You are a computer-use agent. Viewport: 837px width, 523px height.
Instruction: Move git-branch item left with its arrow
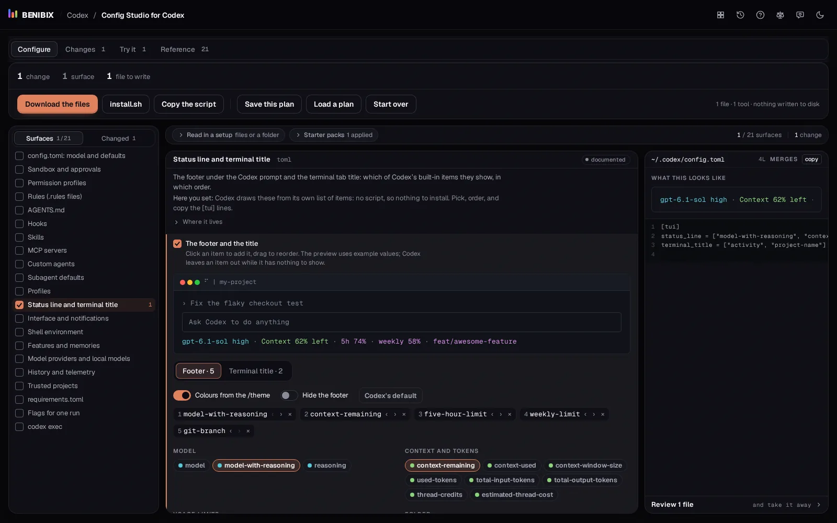[231, 431]
